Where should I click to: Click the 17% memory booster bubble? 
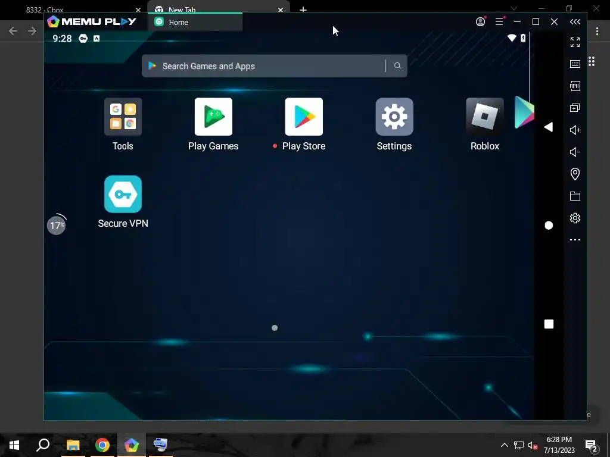(57, 226)
